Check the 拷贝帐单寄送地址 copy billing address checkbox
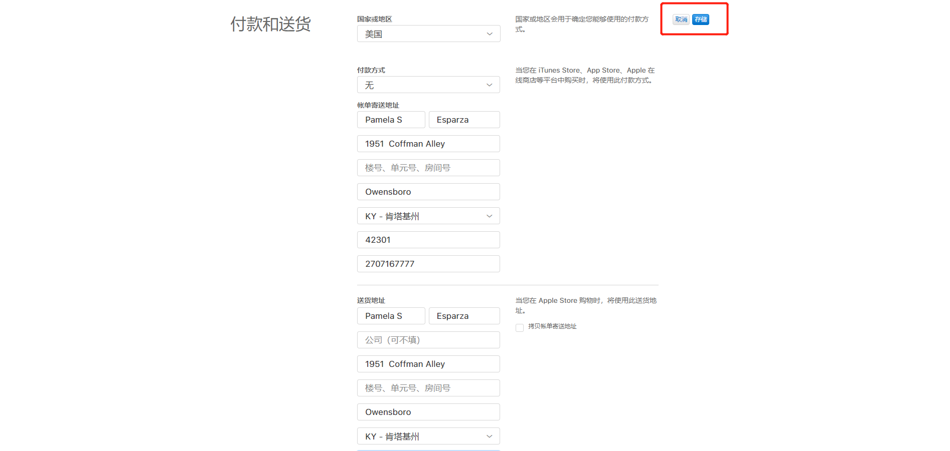The height and width of the screenshot is (451, 950). point(520,328)
